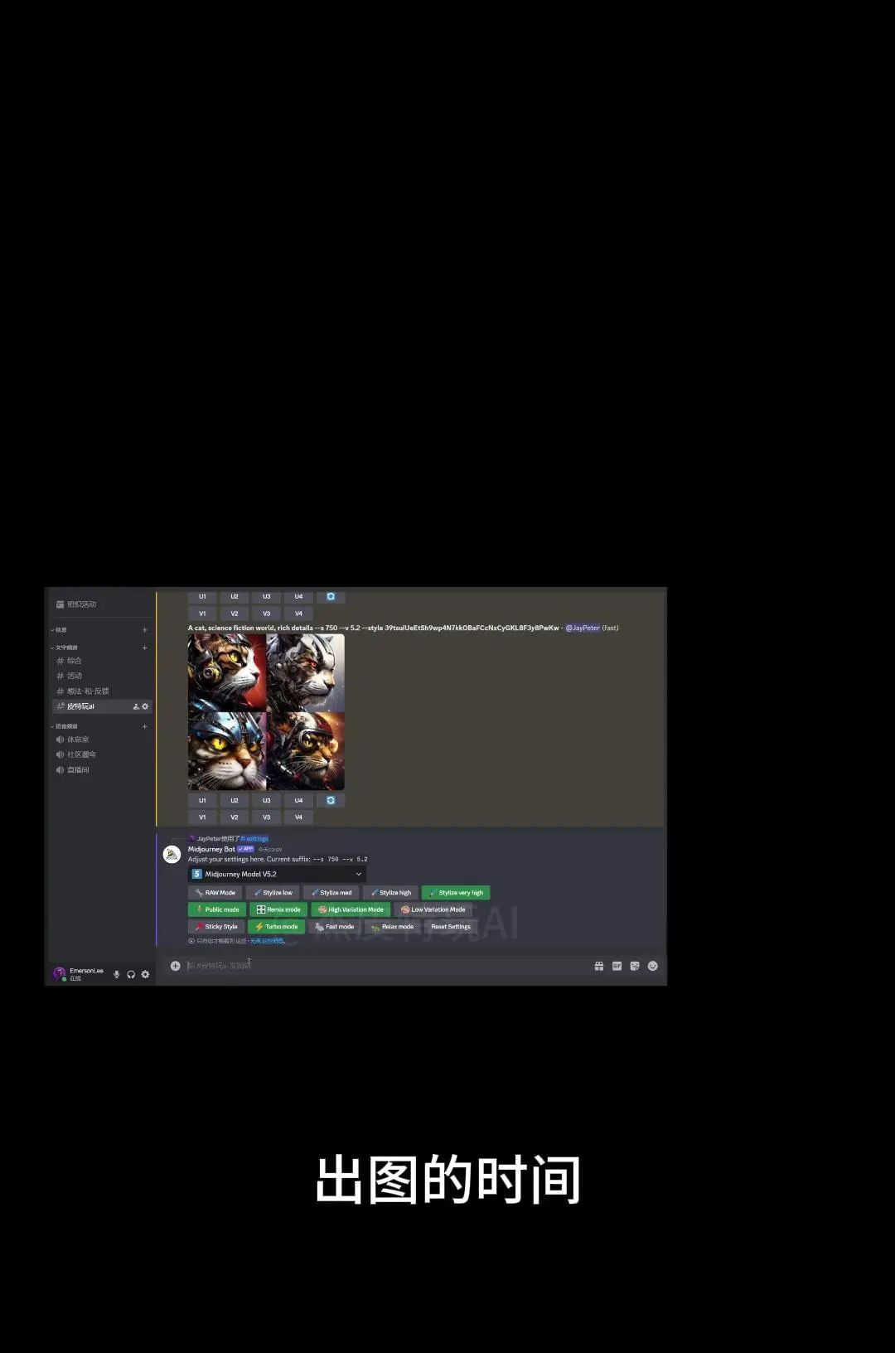Mute the microphone in user panel

click(117, 974)
